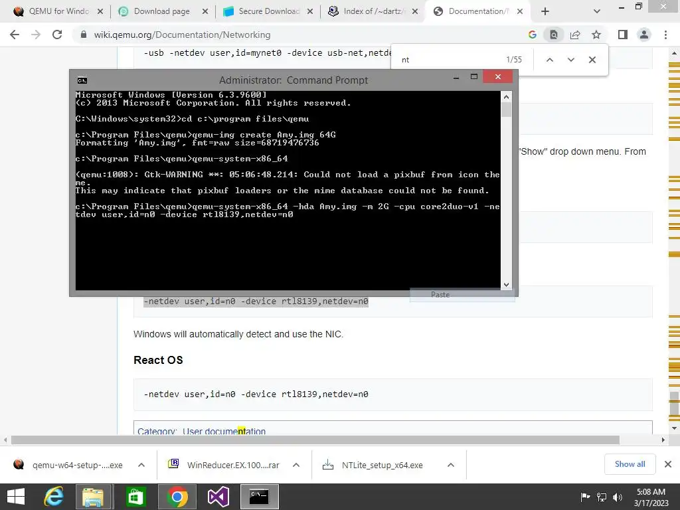Click the site lock icon
Viewport: 680px width, 510px height.
tap(84, 35)
